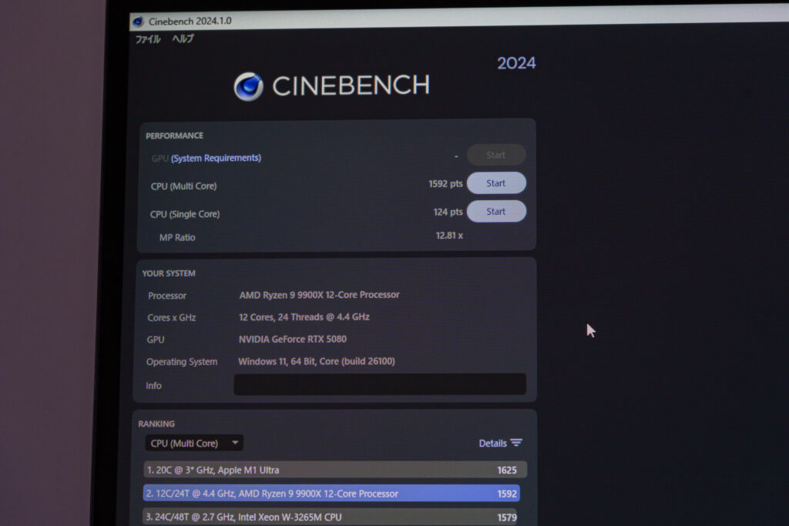Click the Cores x GHz label
This screenshot has height=526, width=789.
(172, 318)
